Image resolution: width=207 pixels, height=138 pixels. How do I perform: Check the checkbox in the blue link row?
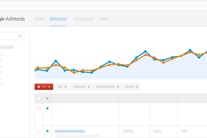click(39, 131)
